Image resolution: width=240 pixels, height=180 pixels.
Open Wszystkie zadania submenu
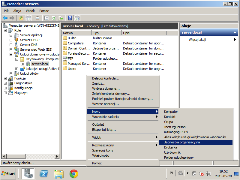123,117
